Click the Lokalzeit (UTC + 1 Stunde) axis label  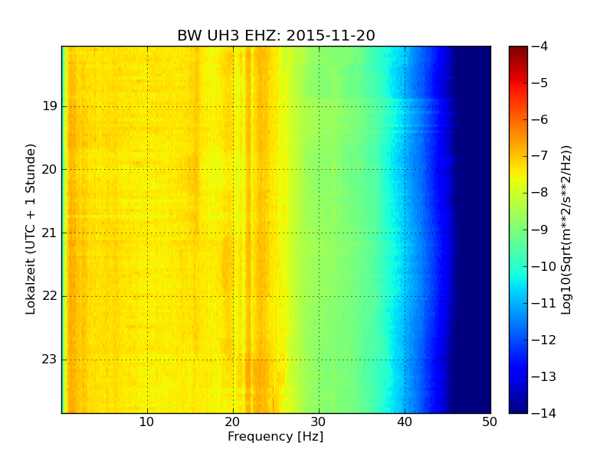pyautogui.click(x=31, y=229)
